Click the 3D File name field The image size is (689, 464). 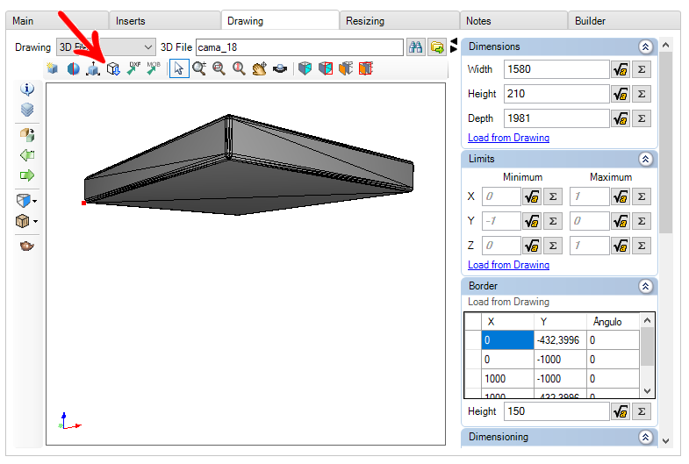coord(299,47)
